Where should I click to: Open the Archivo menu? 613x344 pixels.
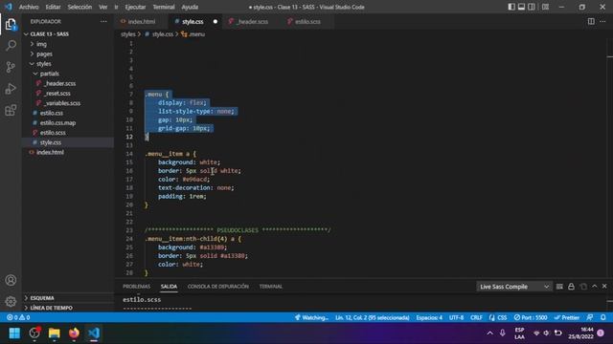(29, 7)
